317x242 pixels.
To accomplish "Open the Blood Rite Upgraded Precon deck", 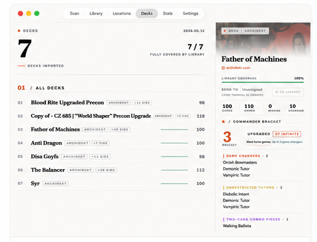I will click(111, 102).
